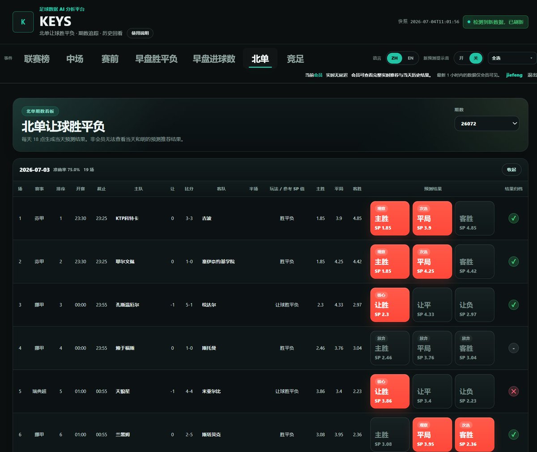Viewport: 537px width, 452px height.
Task: Click the 玩法 / 参考 SP 值 column header
Action: coord(287,189)
